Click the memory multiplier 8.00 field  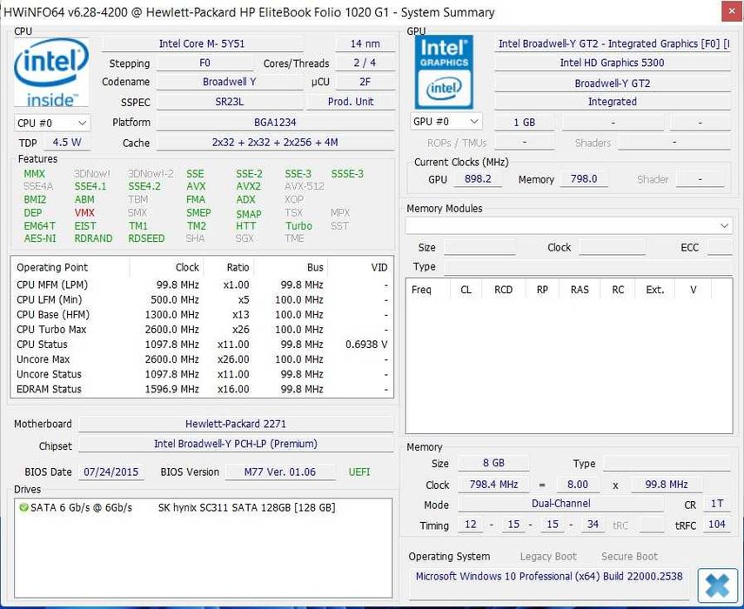pos(578,485)
